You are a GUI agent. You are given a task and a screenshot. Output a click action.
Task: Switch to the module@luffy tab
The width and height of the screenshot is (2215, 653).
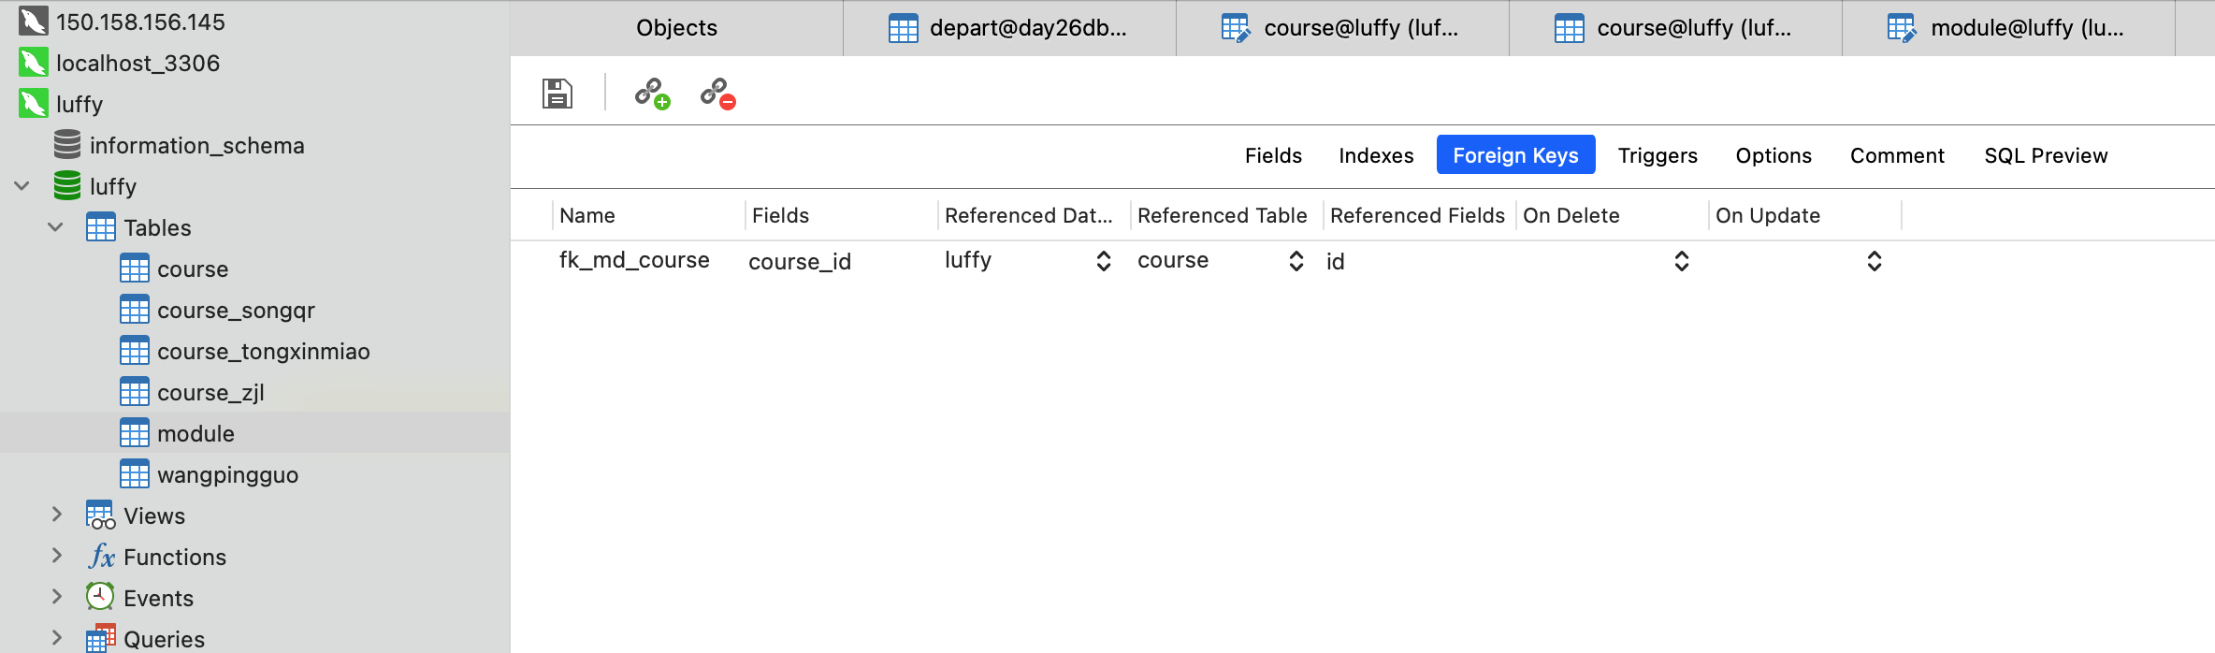click(x=2008, y=28)
